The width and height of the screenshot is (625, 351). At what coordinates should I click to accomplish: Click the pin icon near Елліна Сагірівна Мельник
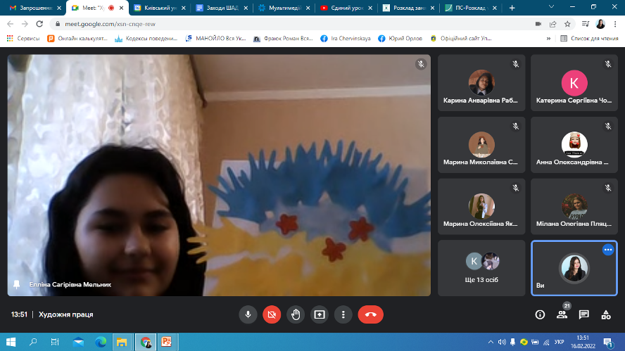click(17, 284)
